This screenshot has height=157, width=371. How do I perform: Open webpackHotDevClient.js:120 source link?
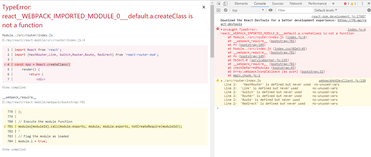tap(342, 81)
